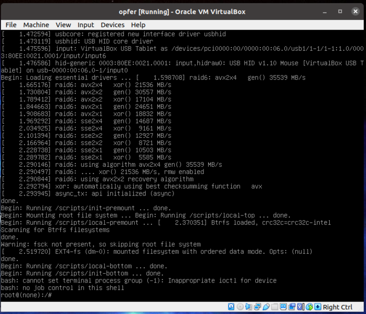Image resolution: width=366 pixels, height=314 pixels.
Task: Click the audio settings status icon
Action: tap(249, 307)
